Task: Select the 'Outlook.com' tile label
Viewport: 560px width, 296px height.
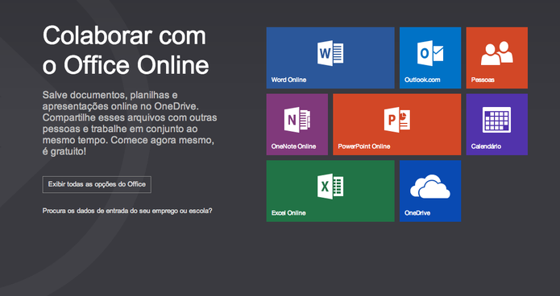Action: point(422,80)
